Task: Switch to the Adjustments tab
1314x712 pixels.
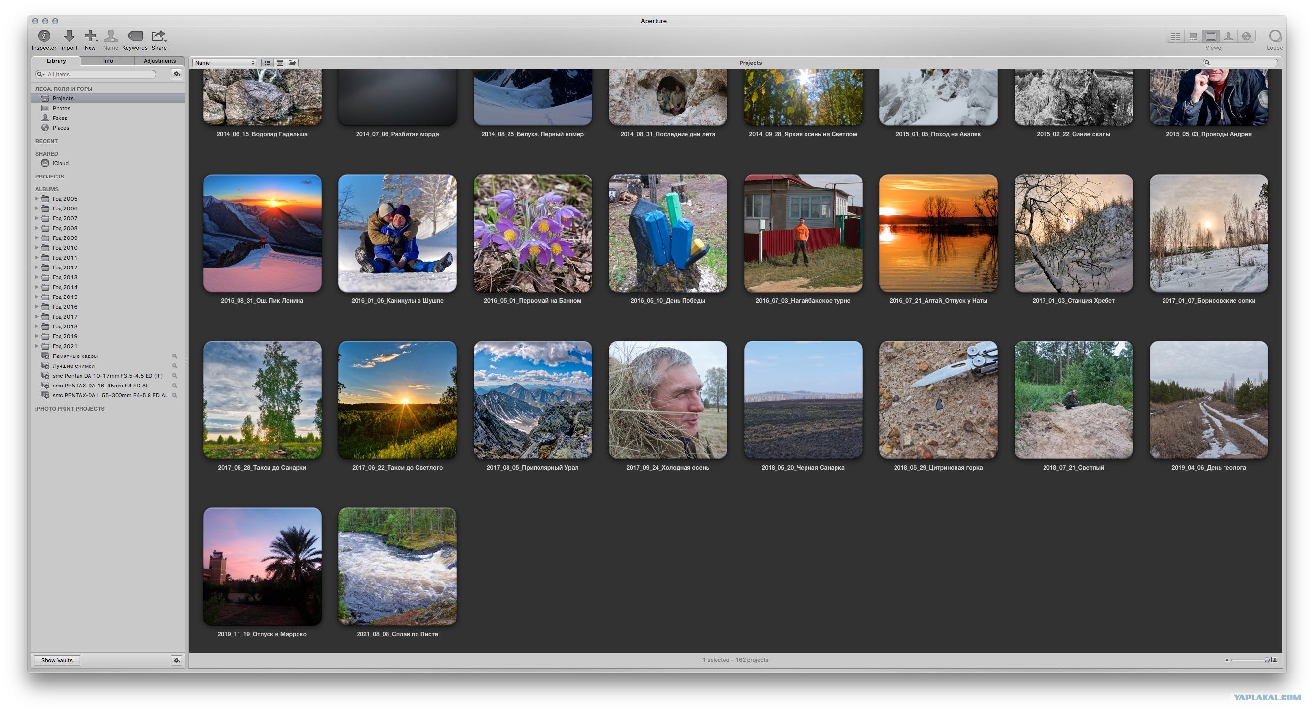Action: pyautogui.click(x=160, y=60)
